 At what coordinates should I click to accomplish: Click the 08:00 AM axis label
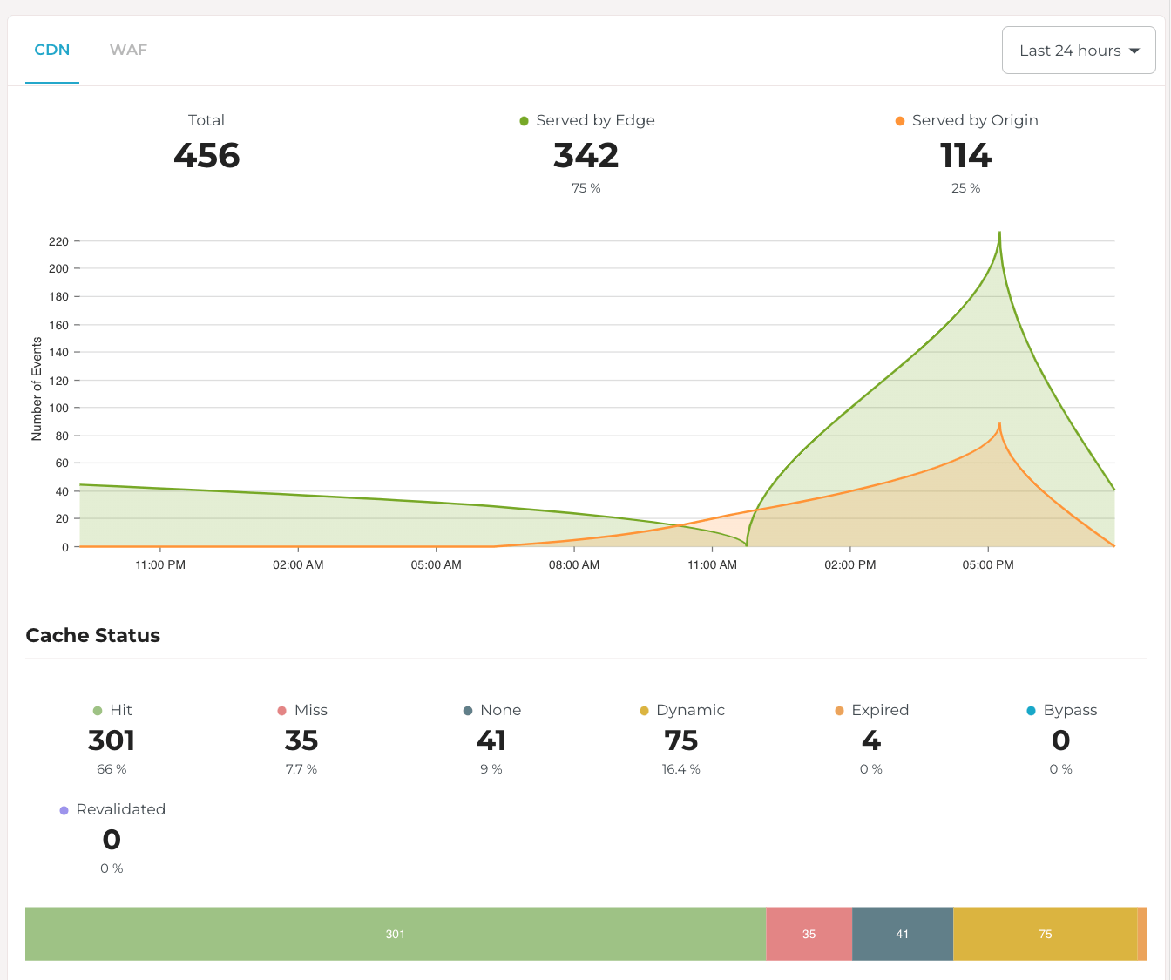[x=574, y=564]
